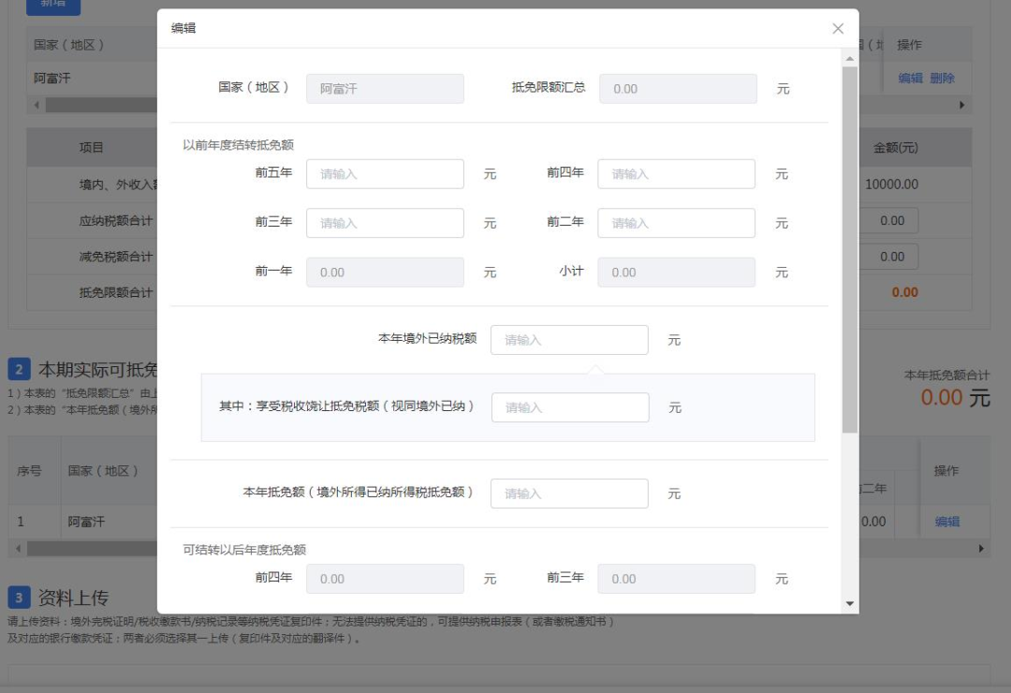Click the 小计 subtotal field
Image resolution: width=1011 pixels, height=693 pixels.
[x=676, y=273]
